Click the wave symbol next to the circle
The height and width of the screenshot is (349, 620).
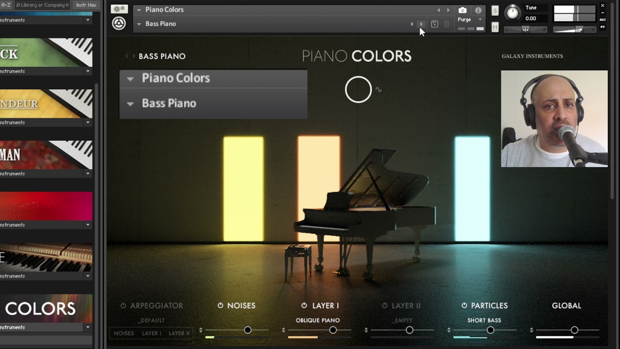pyautogui.click(x=379, y=90)
